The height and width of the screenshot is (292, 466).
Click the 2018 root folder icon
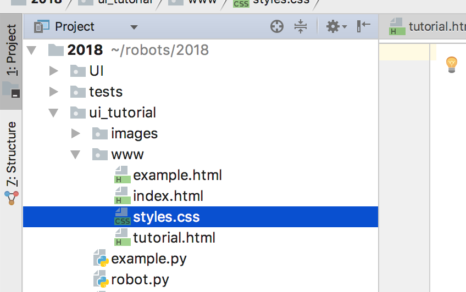(56, 49)
